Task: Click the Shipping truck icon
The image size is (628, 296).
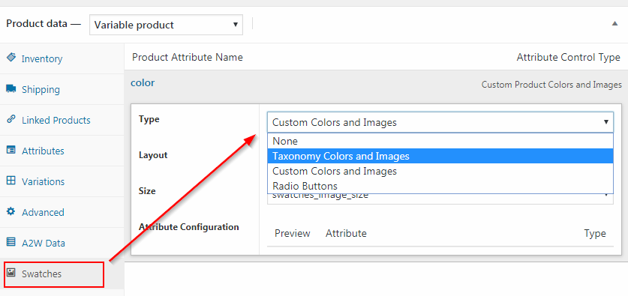Action: (x=11, y=88)
